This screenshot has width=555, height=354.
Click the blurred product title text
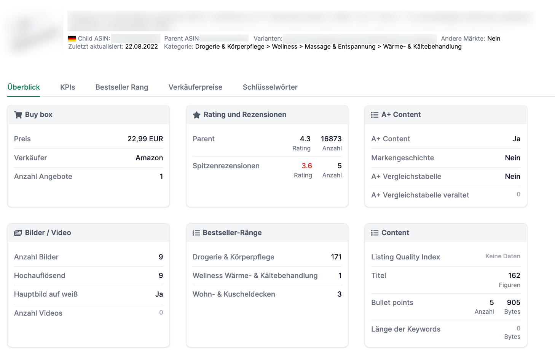click(x=301, y=21)
